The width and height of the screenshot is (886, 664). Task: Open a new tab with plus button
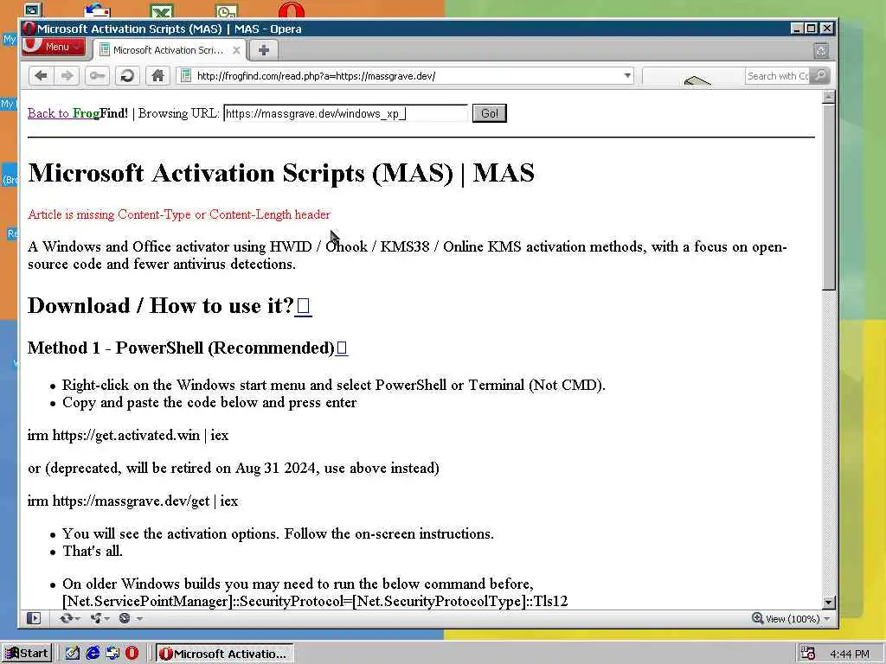click(x=263, y=50)
